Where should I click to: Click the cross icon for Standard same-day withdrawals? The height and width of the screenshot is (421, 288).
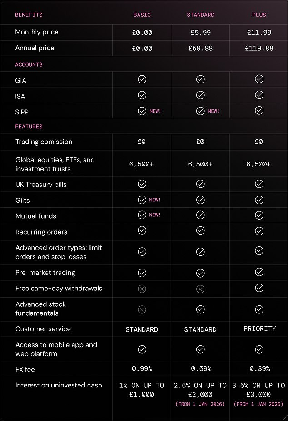click(x=200, y=289)
